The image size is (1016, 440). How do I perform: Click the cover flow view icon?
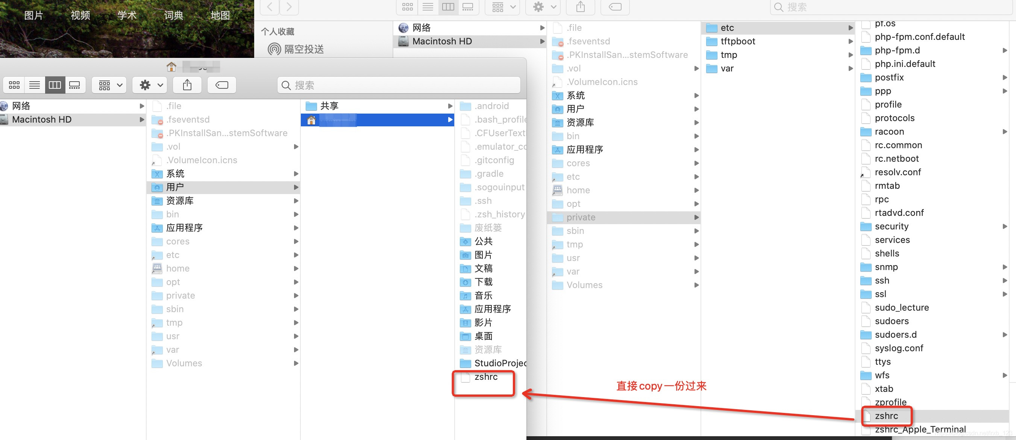(x=73, y=85)
